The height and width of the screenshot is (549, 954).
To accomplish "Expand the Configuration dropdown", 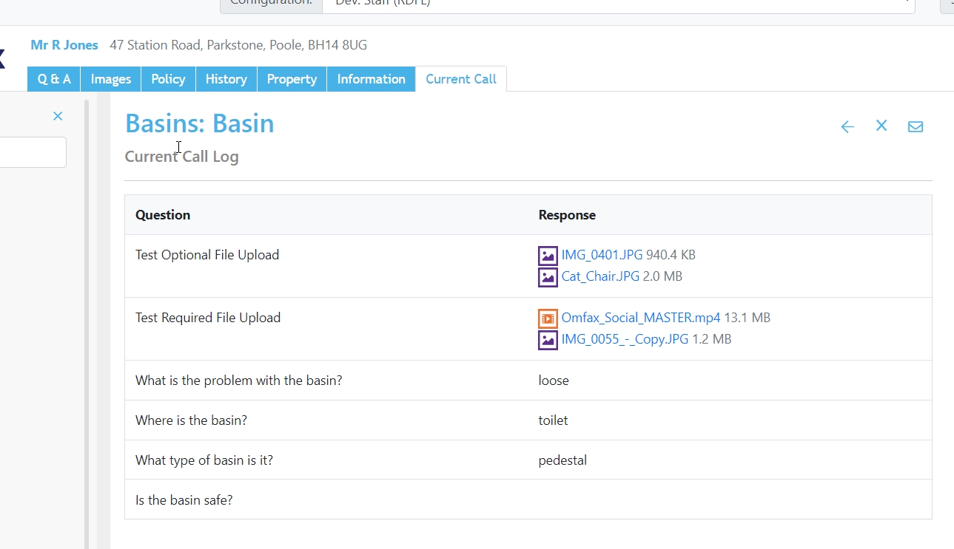I will (618, 4).
